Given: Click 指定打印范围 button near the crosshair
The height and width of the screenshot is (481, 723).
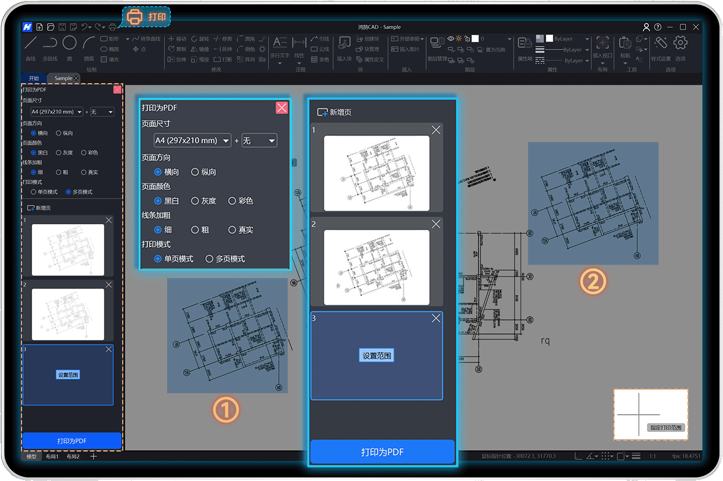Looking at the screenshot, I should click(666, 428).
